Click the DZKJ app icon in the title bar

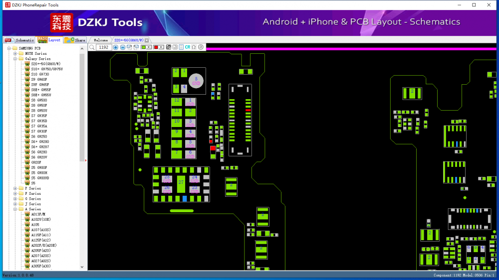click(x=7, y=5)
